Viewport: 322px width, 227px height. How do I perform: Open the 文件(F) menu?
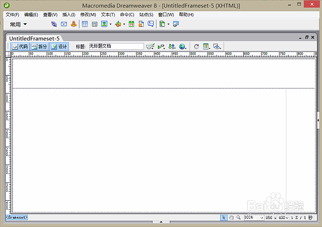pos(12,15)
